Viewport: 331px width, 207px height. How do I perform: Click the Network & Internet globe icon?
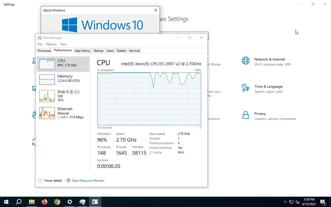point(246,61)
